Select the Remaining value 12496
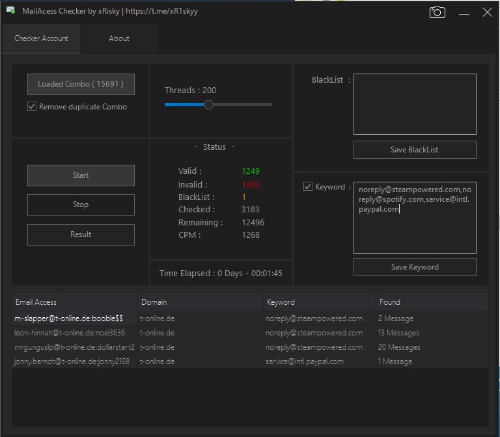 click(253, 222)
